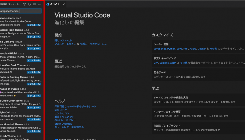Refresh the extensions marketplace list

pos(29,4)
